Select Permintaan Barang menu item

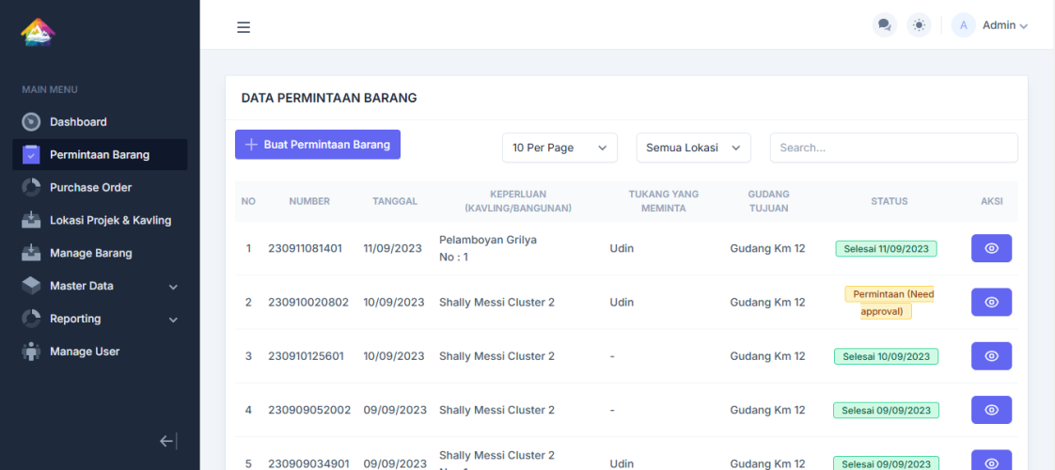coord(99,155)
